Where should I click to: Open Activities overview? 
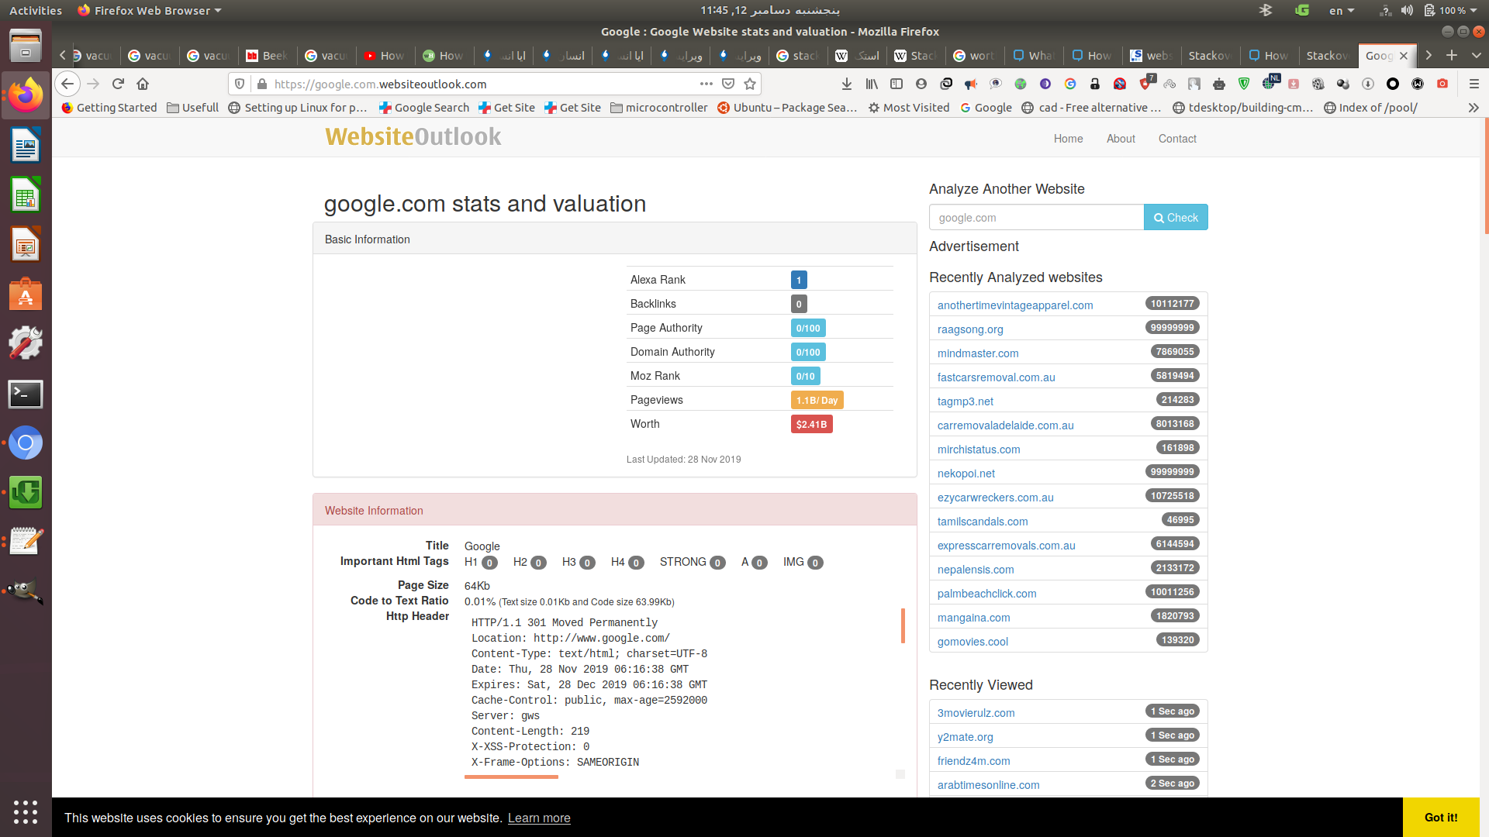[x=36, y=10]
